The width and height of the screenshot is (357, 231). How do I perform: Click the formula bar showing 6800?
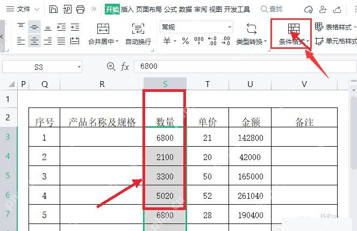245,67
